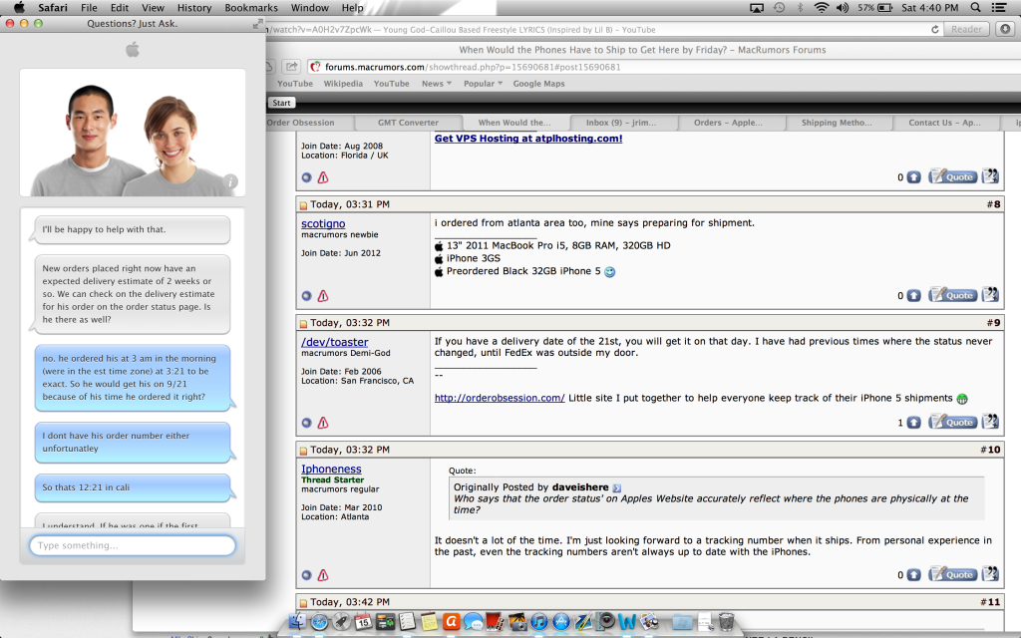The height and width of the screenshot is (638, 1021).
Task: Click the AirPlay display icon in menu bar
Action: pyautogui.click(x=757, y=8)
